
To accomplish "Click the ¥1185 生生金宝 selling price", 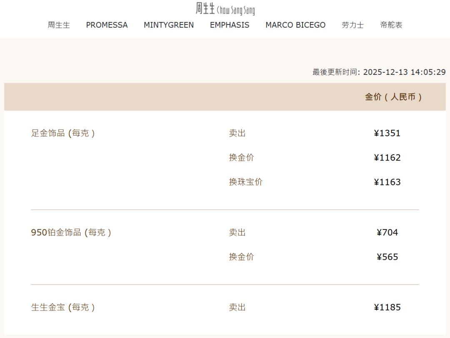I will [x=387, y=307].
